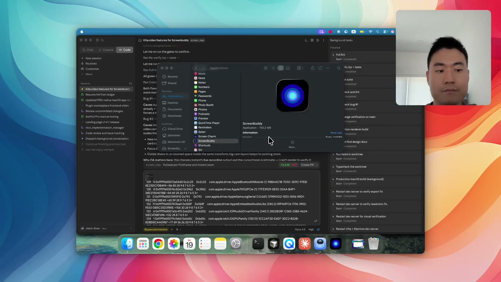Select Recents in Finder sidebar

[173, 77]
